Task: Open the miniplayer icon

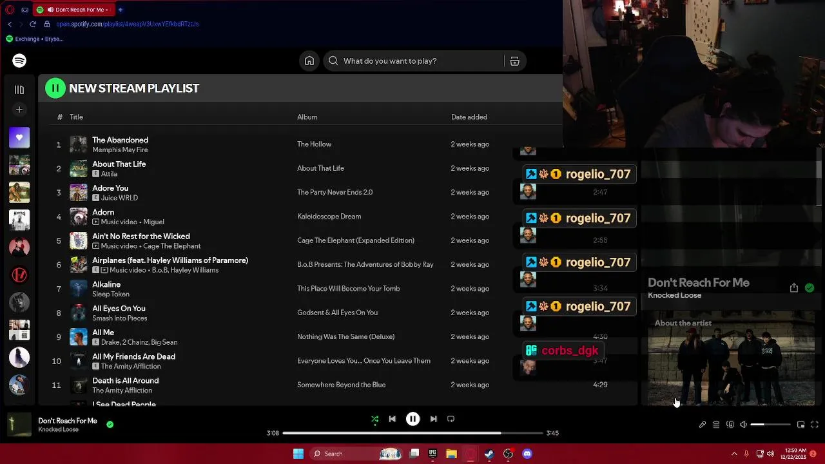Action: (801, 425)
